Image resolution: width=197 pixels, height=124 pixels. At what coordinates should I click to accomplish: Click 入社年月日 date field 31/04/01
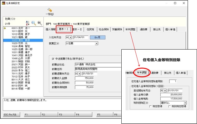pyautogui.click(x=81, y=37)
